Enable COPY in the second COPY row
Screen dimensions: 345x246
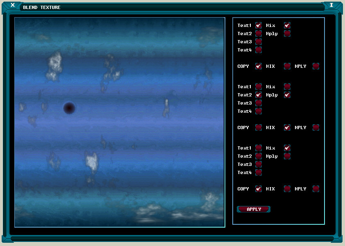[x=259, y=127]
